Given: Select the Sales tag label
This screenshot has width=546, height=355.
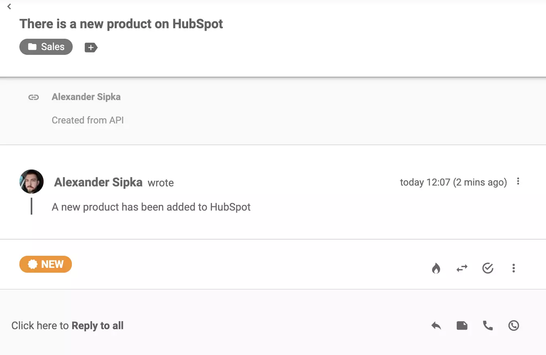Looking at the screenshot, I should [x=46, y=47].
